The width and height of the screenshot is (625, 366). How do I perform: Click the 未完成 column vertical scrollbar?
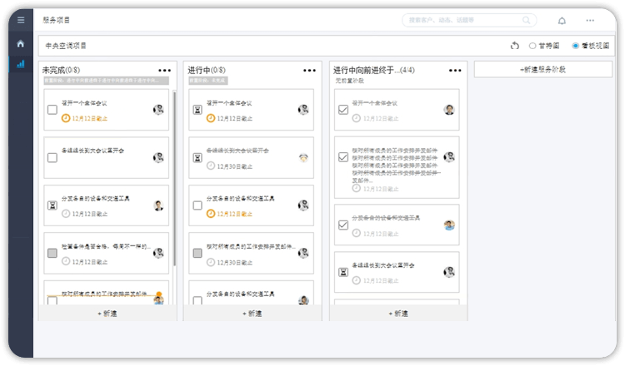(175, 179)
